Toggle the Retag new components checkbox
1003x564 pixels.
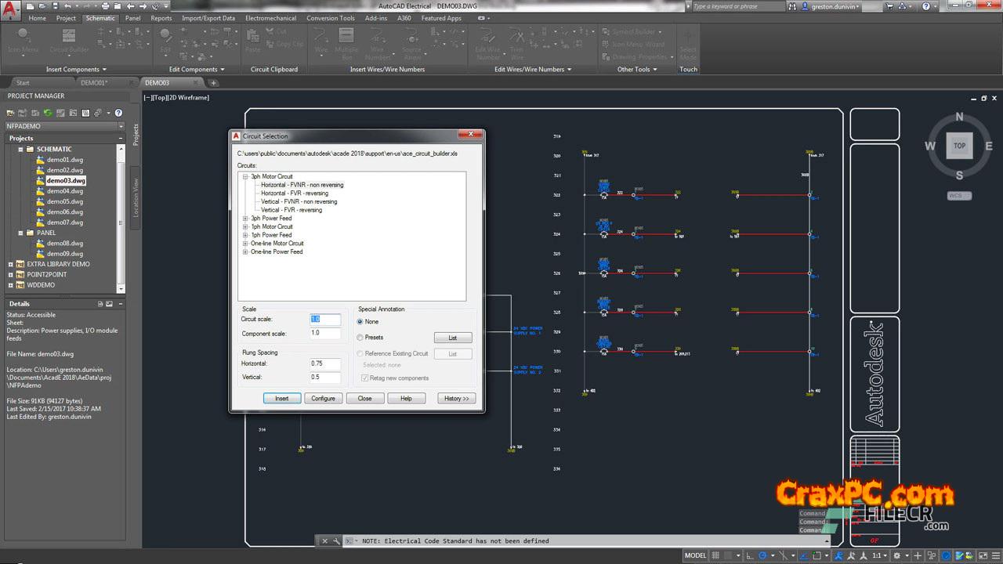(365, 378)
